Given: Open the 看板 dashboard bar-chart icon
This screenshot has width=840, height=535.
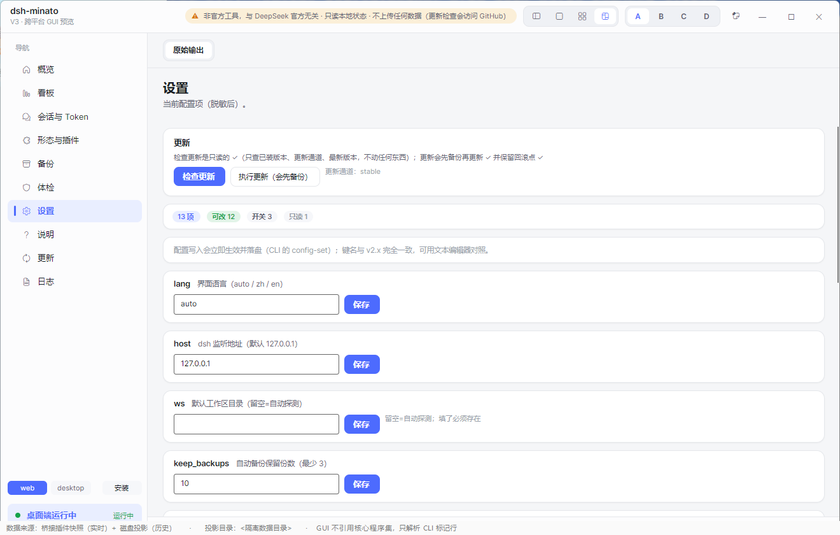Looking at the screenshot, I should pos(26,93).
